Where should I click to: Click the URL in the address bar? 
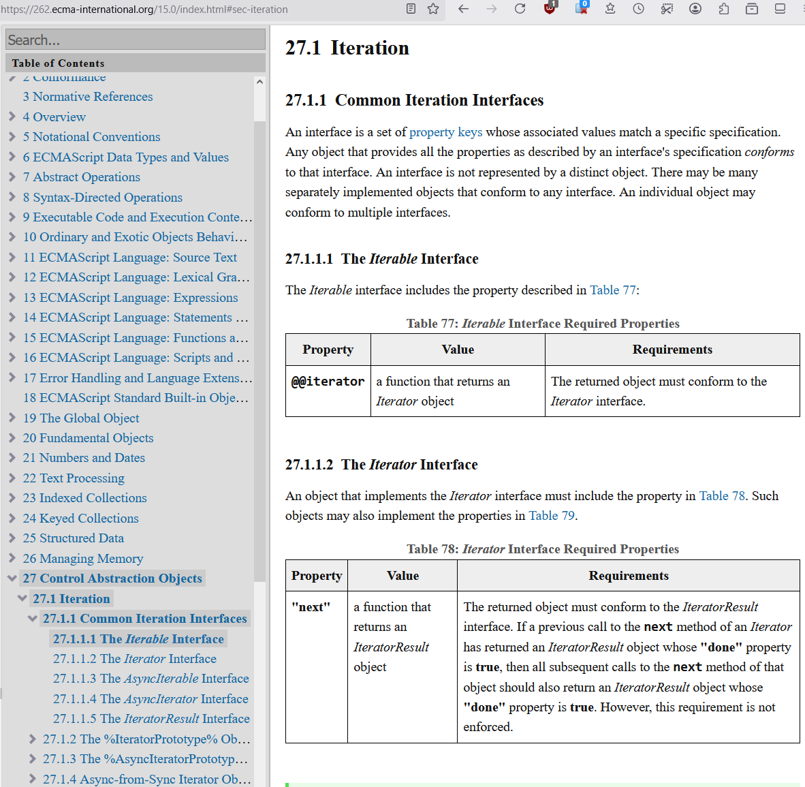[144, 10]
